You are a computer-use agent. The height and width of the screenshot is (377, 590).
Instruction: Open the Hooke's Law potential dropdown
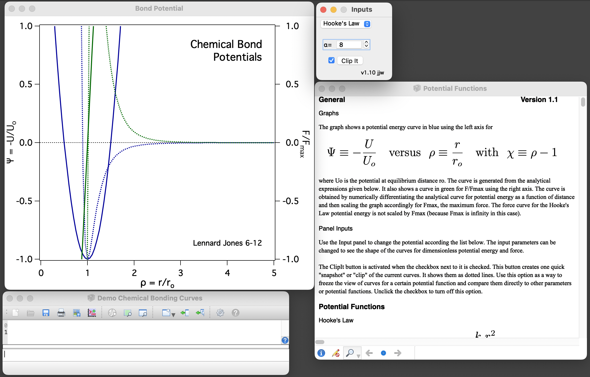pyautogui.click(x=346, y=24)
